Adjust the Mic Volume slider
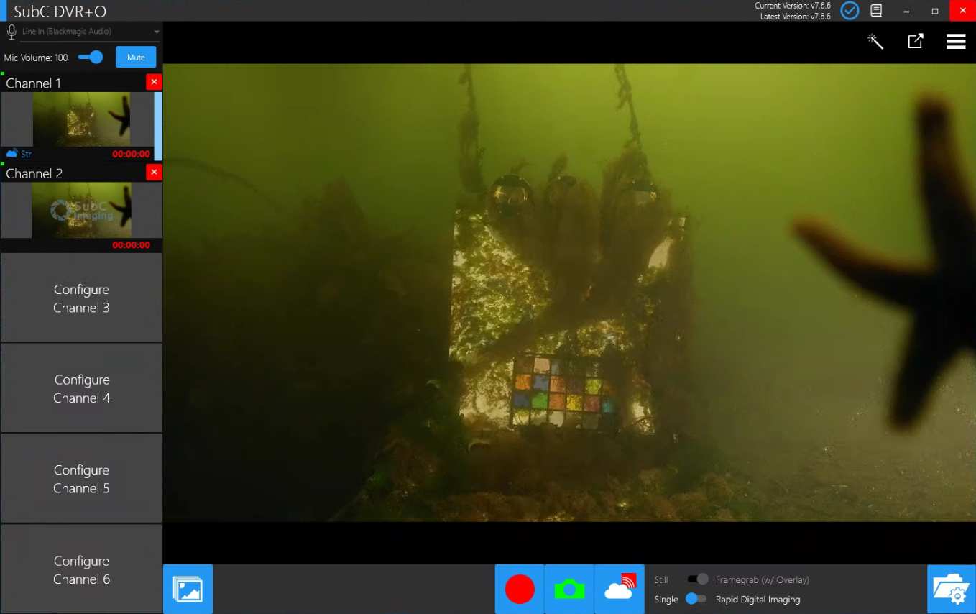 (91, 58)
